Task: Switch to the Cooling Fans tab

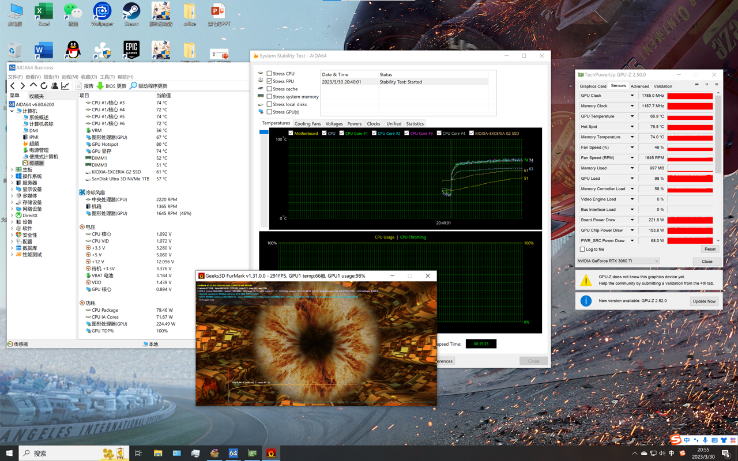Action: 307,124
